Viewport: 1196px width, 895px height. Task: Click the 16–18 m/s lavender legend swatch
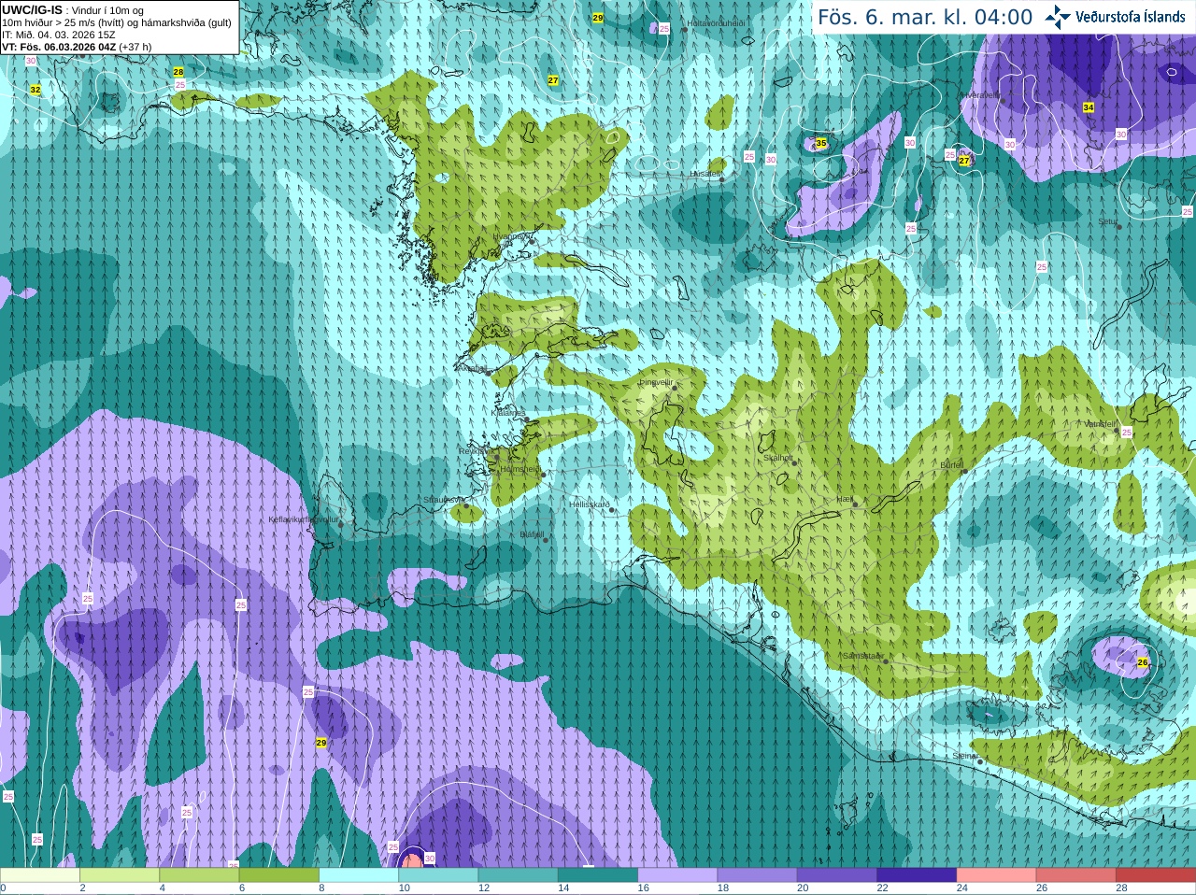677,875
